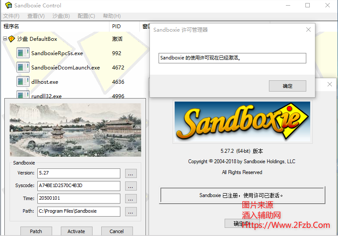The height and width of the screenshot is (237, 338).
Task: Open the 配置(C) menu
Action: [x=86, y=16]
